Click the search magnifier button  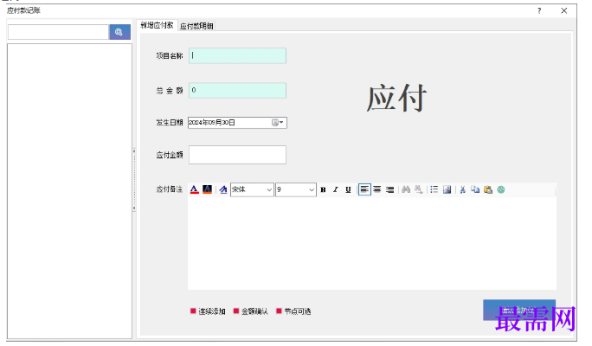(119, 32)
